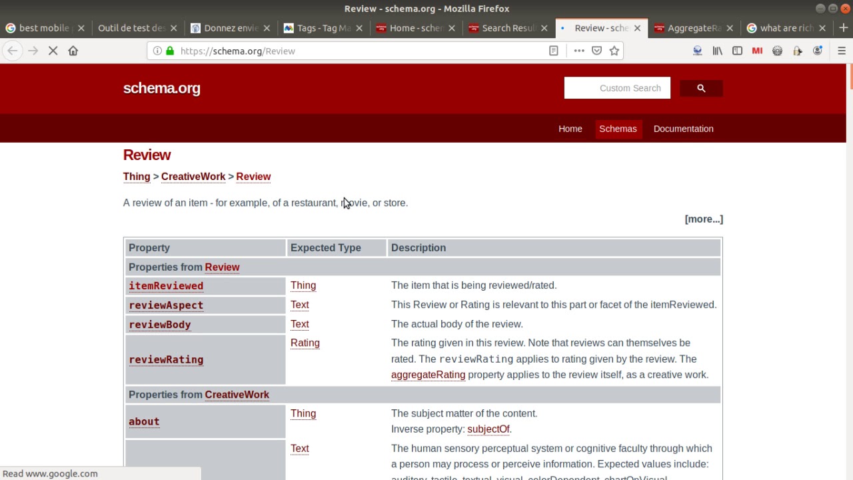Go to the Firefox home page
Image resolution: width=853 pixels, height=480 pixels.
coord(73,51)
